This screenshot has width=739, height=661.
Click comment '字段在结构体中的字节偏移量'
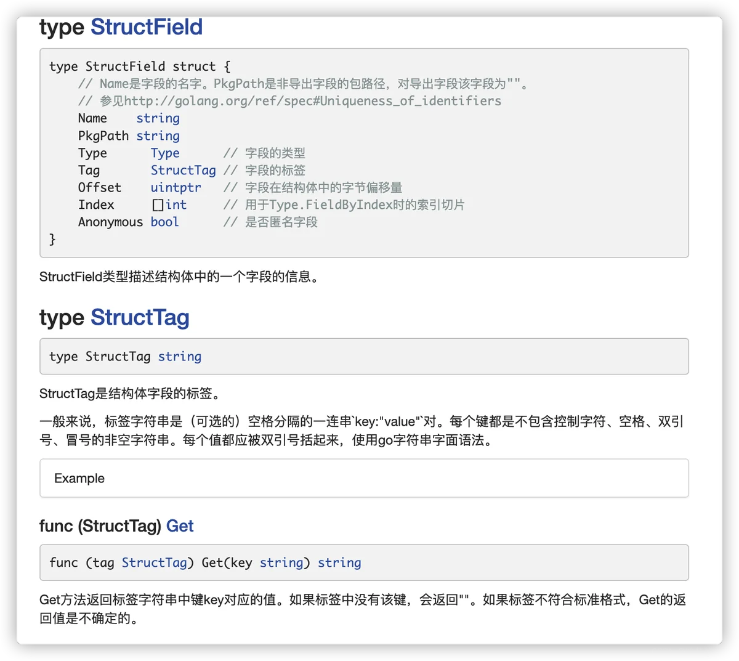[313, 187]
